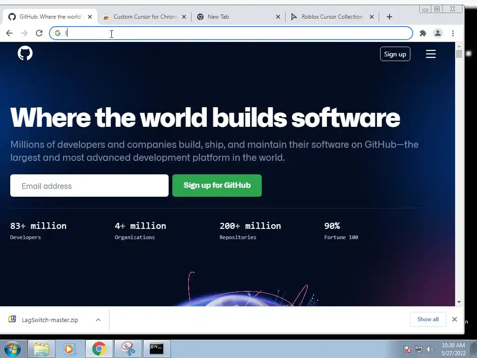
Task: Close the Custom Cursor for Chrome tab
Action: coord(184,17)
